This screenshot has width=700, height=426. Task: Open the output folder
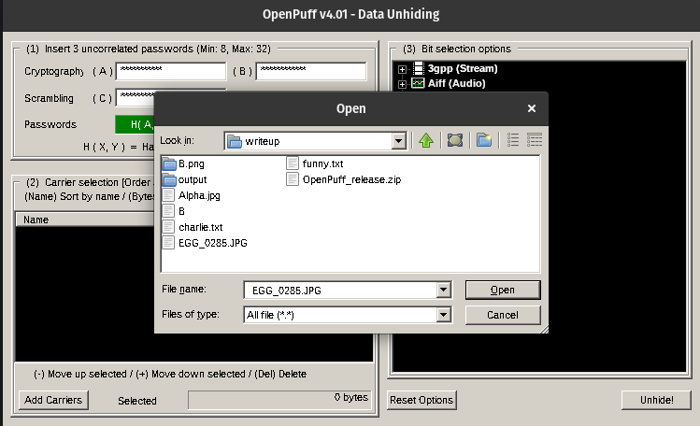click(x=193, y=179)
